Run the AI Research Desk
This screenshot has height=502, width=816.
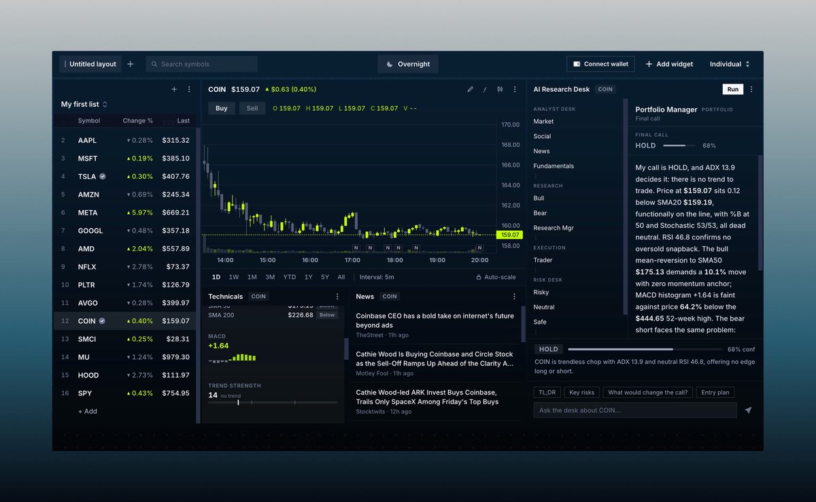[x=732, y=89]
